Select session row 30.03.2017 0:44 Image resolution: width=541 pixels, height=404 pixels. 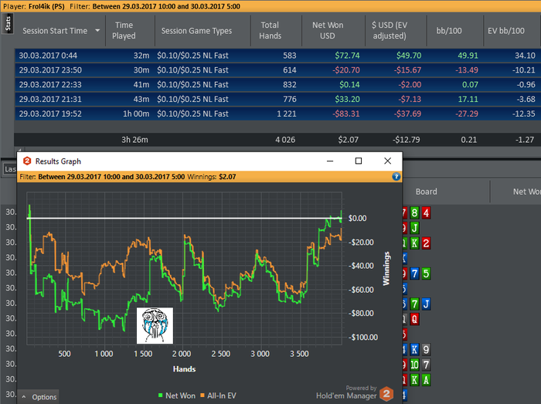(x=277, y=56)
